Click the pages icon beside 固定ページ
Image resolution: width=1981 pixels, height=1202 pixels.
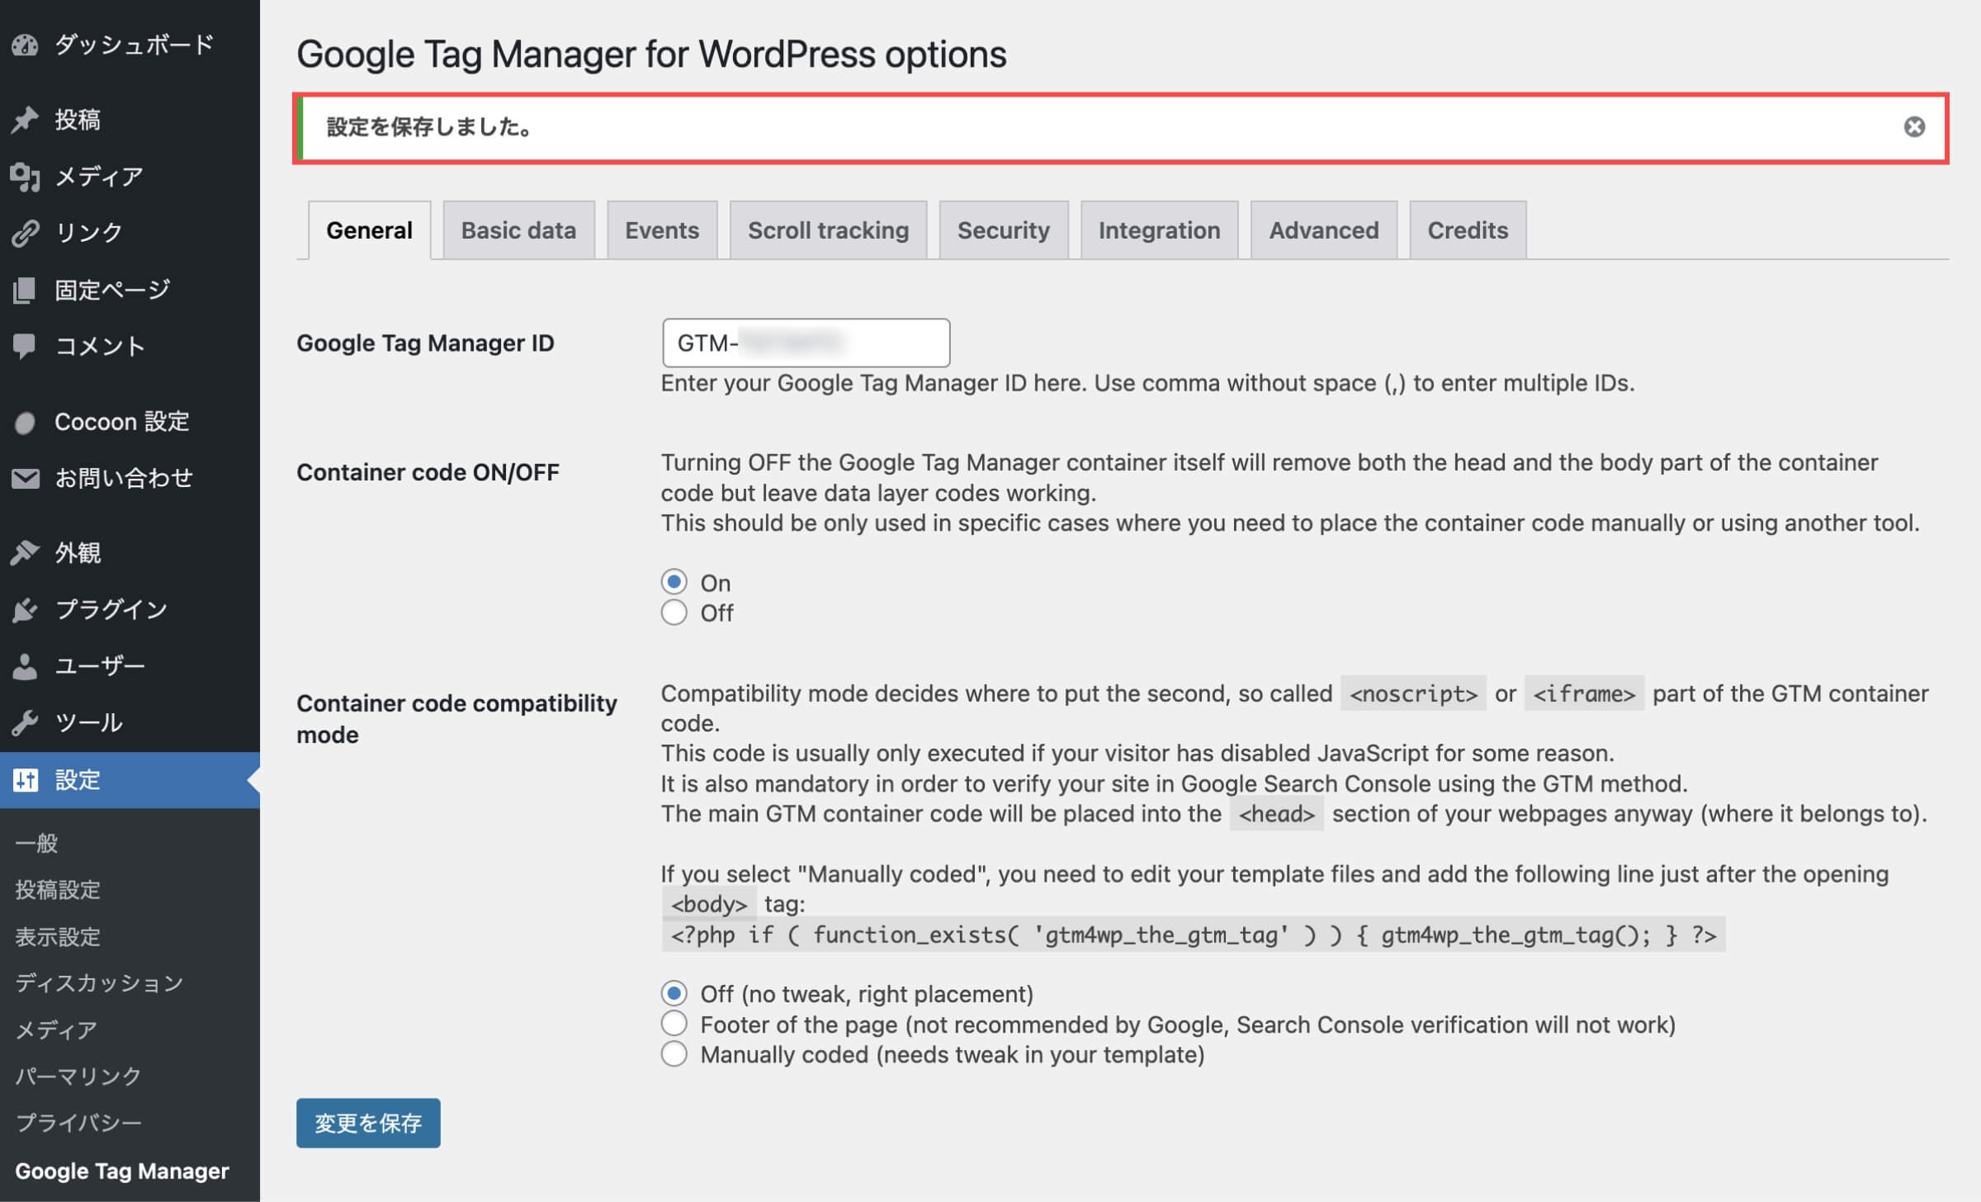(x=26, y=290)
